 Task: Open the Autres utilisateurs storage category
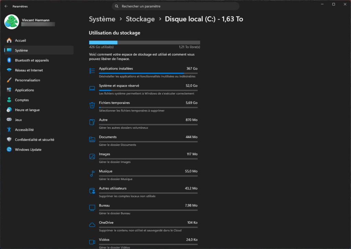tap(143, 192)
